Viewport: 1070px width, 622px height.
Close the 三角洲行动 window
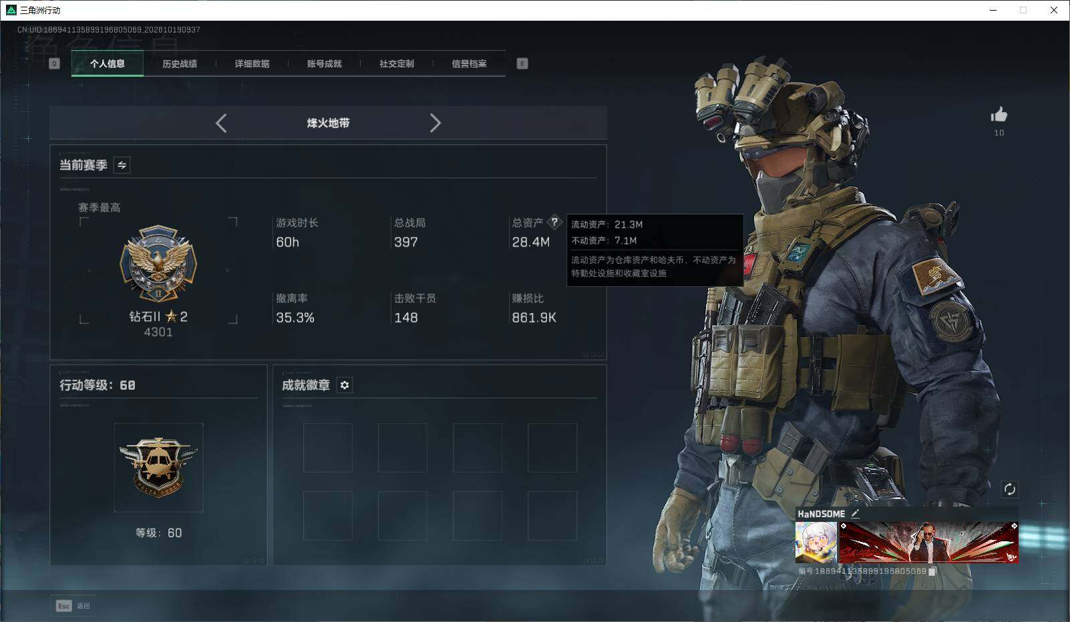1054,10
